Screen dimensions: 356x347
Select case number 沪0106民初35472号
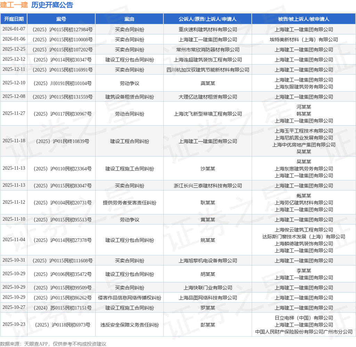pyautogui.click(x=63, y=274)
